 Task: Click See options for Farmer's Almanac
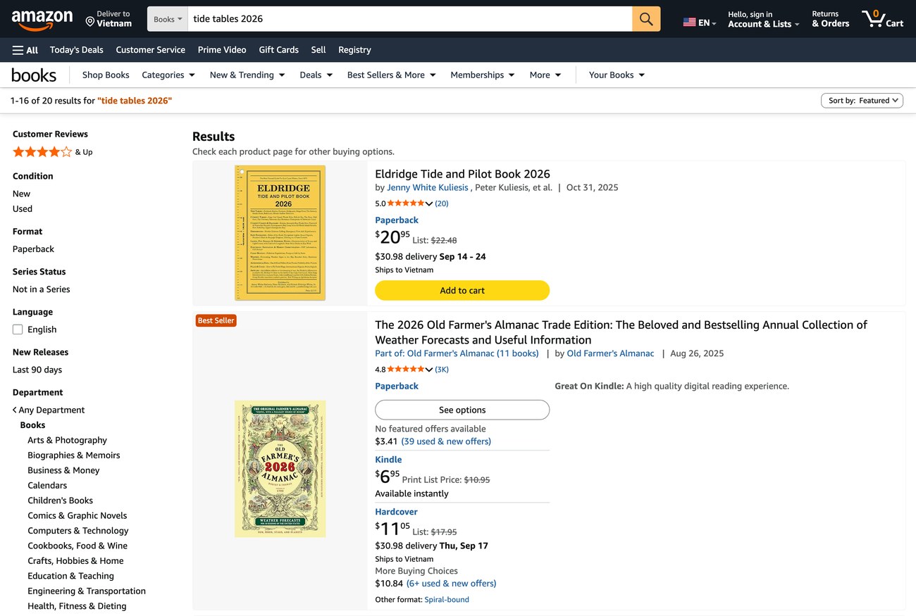click(x=462, y=410)
